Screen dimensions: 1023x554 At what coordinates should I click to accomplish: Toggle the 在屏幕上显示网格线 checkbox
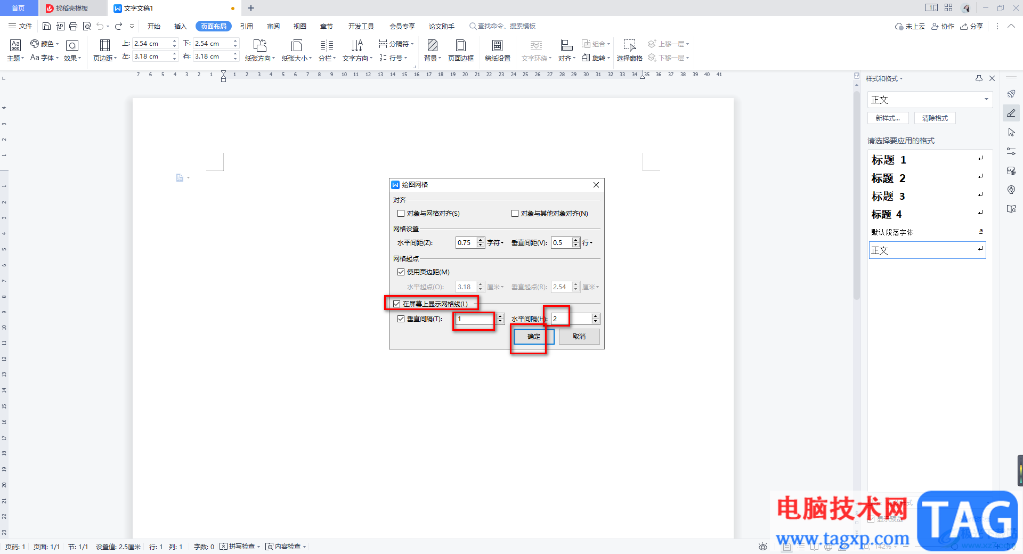point(396,304)
